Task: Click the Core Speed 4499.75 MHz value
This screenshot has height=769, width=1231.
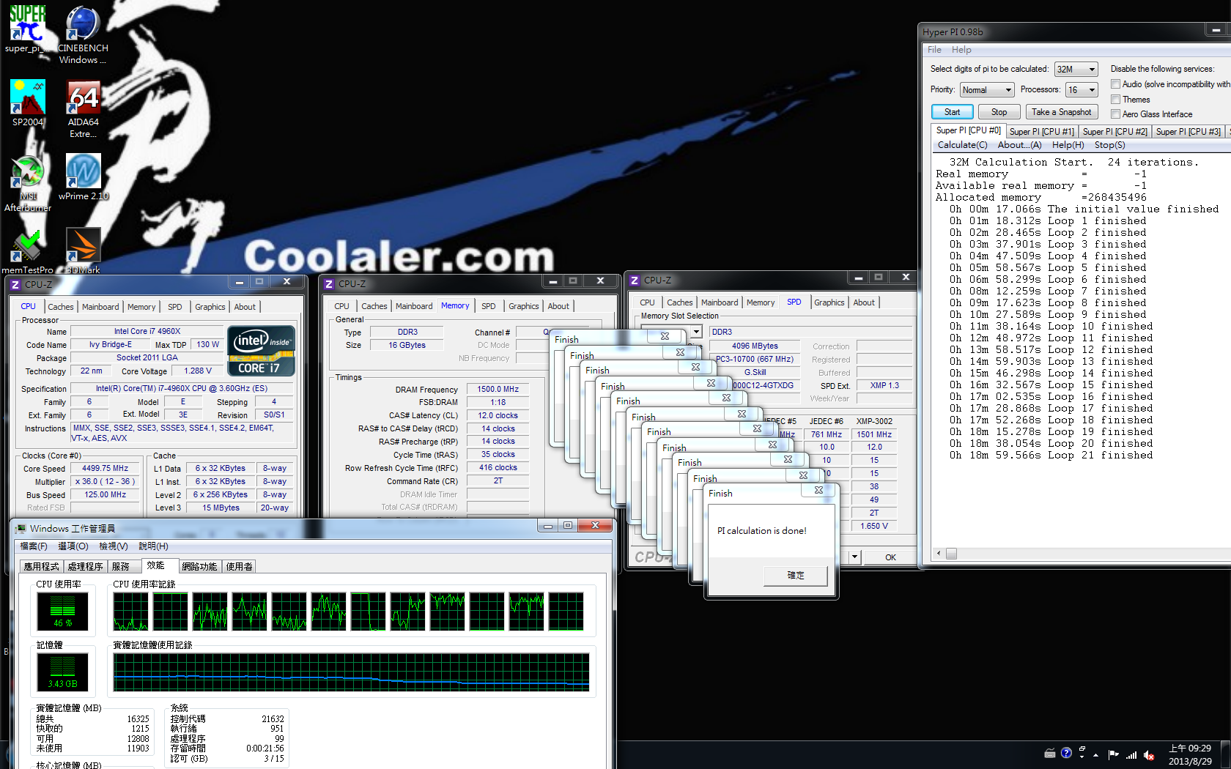Action: click(105, 469)
